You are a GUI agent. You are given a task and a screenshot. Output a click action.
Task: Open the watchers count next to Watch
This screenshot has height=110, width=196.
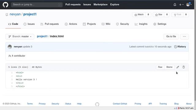148,15
